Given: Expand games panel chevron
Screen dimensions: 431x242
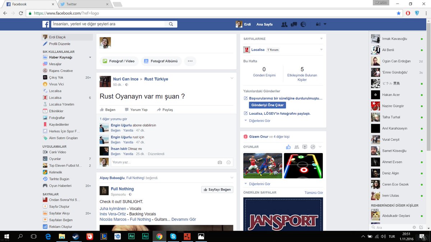Looking at the screenshot, I should click(x=320, y=147).
